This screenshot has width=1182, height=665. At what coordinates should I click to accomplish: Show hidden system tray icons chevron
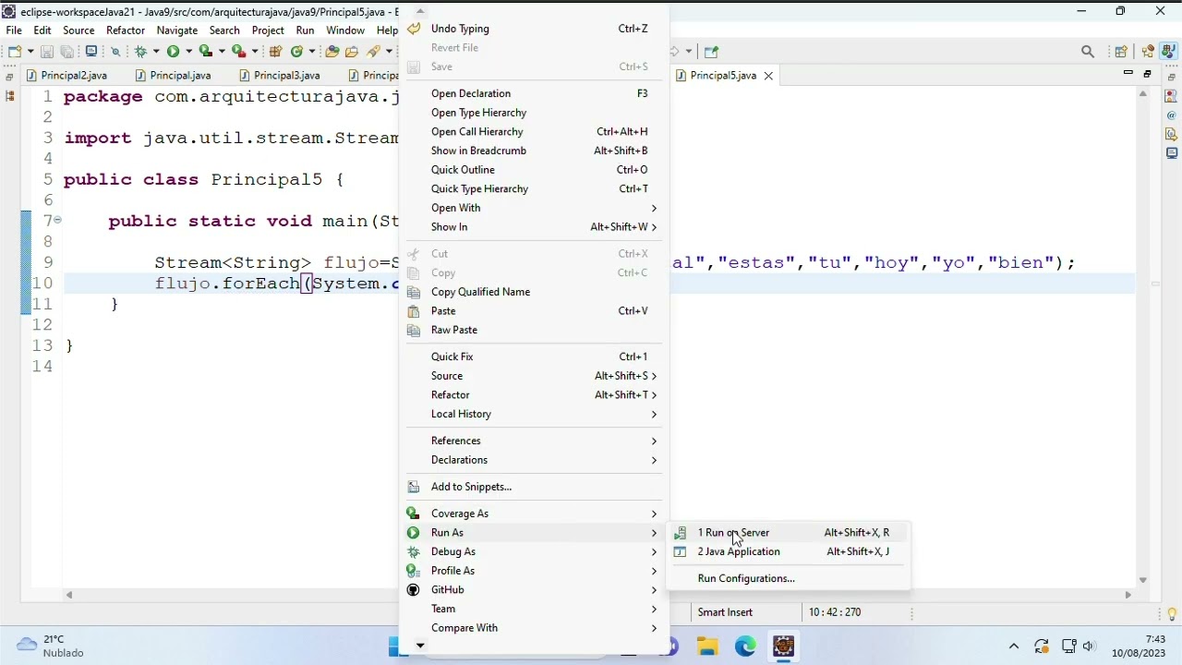[1014, 647]
